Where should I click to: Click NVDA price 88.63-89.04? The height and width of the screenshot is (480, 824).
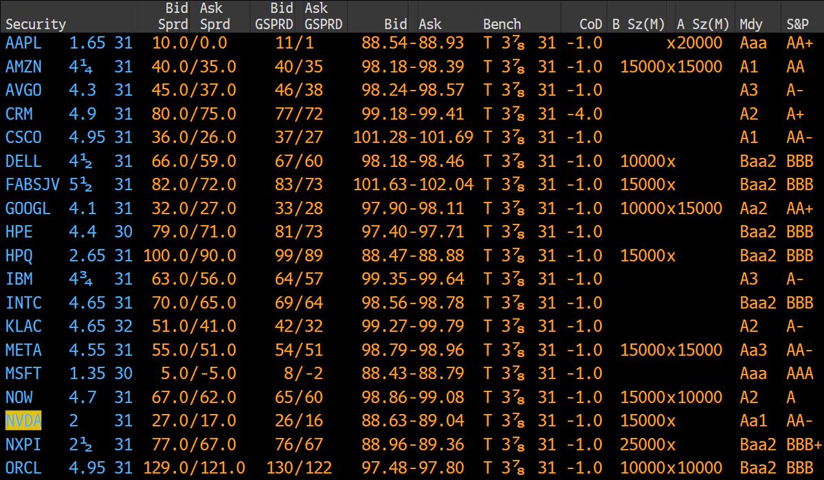[413, 421]
